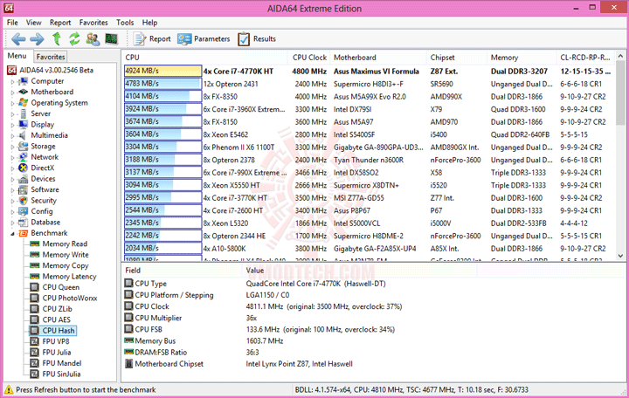Viewport: 629px width, 398px height.
Task: Click the Memory column header
Action: pyautogui.click(x=522, y=58)
